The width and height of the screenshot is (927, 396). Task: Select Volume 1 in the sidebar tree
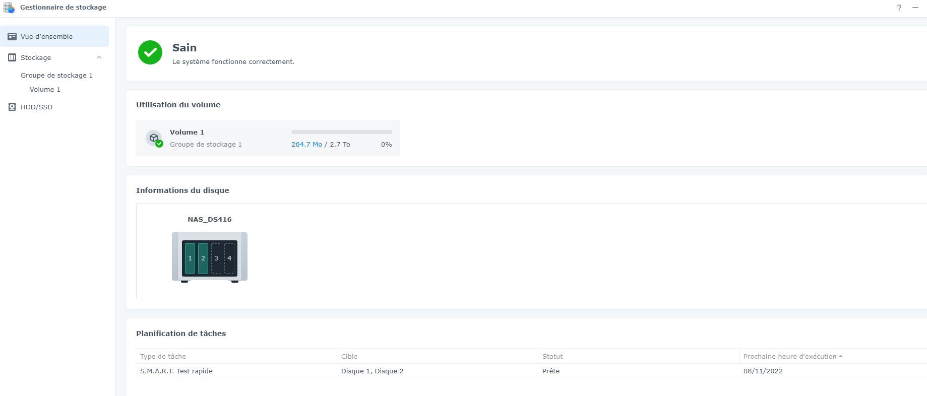[x=45, y=89]
